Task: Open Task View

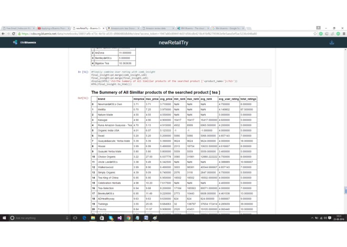Action: pos(75,218)
